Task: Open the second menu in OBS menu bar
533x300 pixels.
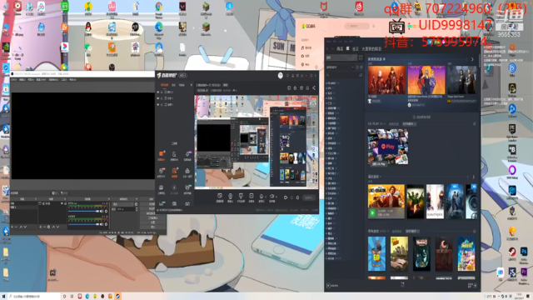Action: 22,80
